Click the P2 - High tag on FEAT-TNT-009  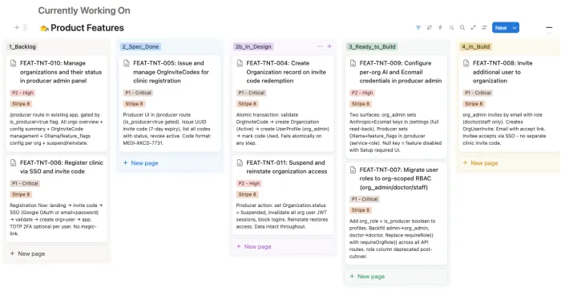[361, 93]
